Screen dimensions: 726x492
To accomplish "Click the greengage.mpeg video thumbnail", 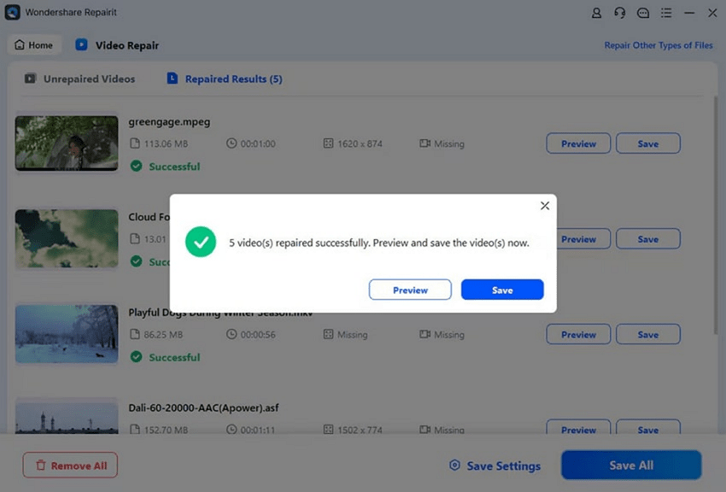I will pyautogui.click(x=67, y=143).
